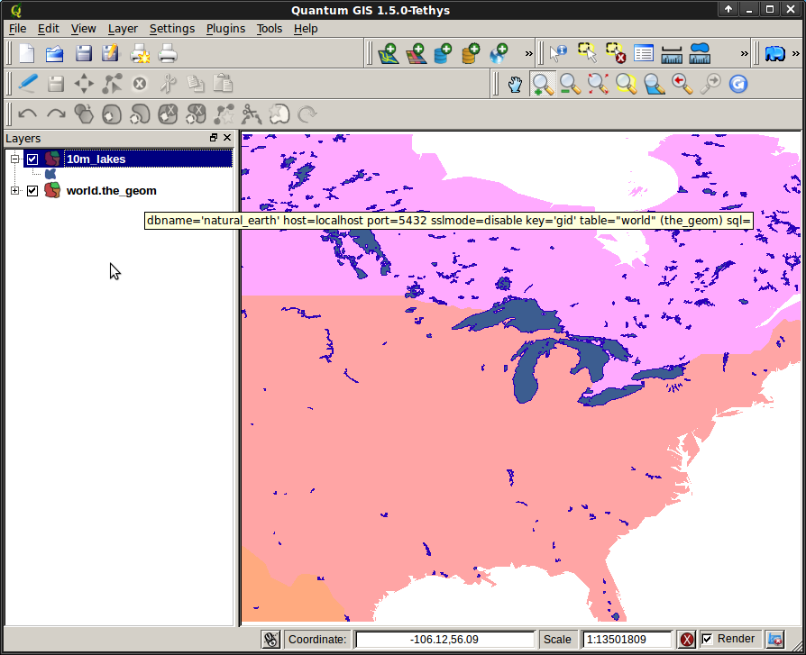Image resolution: width=806 pixels, height=655 pixels.
Task: Add a WMS layer
Action: (x=499, y=53)
